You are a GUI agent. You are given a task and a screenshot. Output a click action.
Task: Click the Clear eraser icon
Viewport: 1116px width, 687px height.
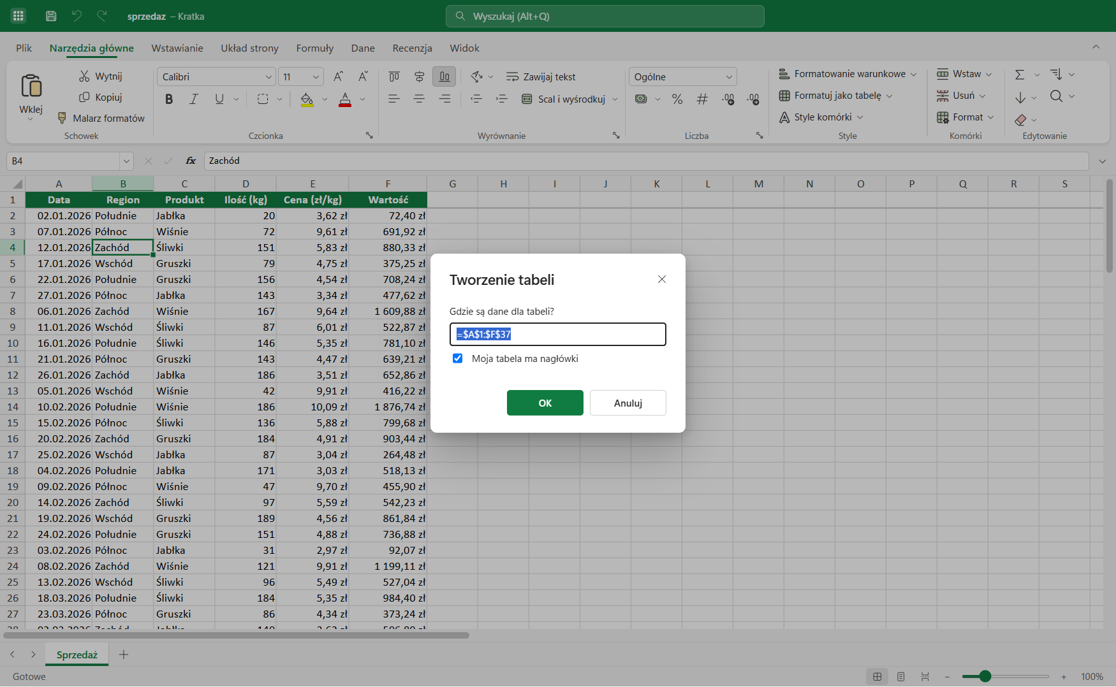1020,119
